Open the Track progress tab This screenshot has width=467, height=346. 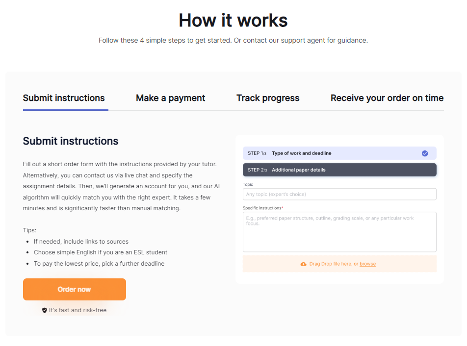(268, 98)
